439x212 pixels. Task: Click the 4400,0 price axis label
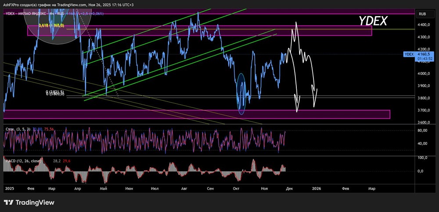[425, 25]
